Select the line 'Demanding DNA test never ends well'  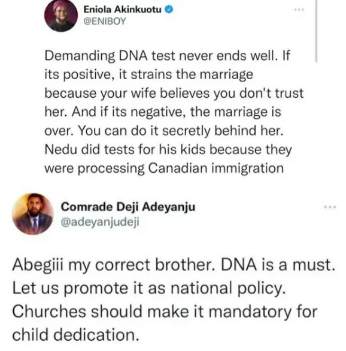(161, 56)
